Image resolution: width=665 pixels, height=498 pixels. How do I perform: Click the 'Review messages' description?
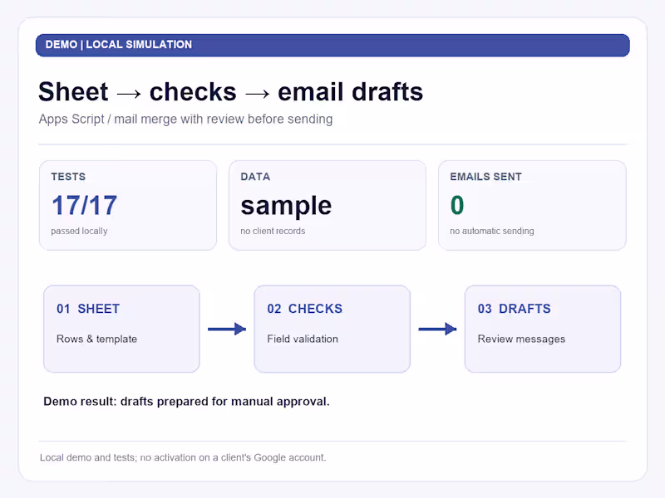pos(521,339)
